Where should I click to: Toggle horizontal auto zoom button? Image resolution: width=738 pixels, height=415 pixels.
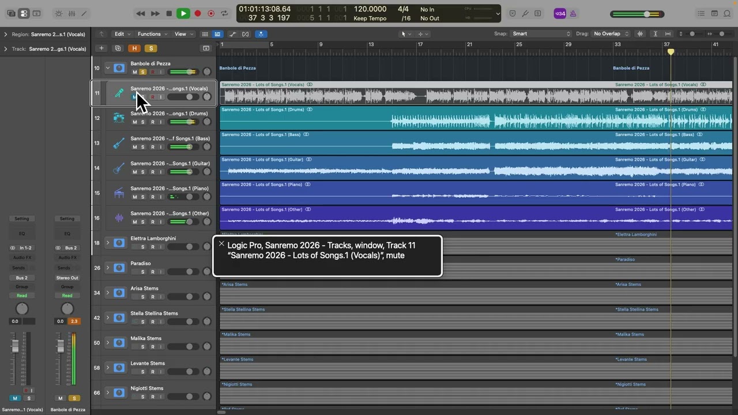click(x=668, y=34)
